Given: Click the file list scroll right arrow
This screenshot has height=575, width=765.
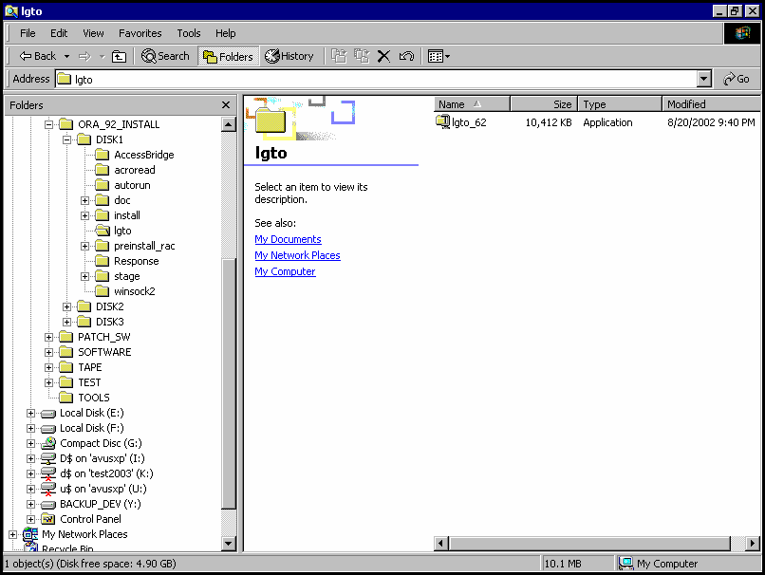Looking at the screenshot, I should 753,543.
